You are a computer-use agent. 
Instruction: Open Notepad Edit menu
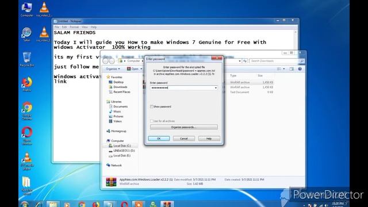[x=64, y=27]
